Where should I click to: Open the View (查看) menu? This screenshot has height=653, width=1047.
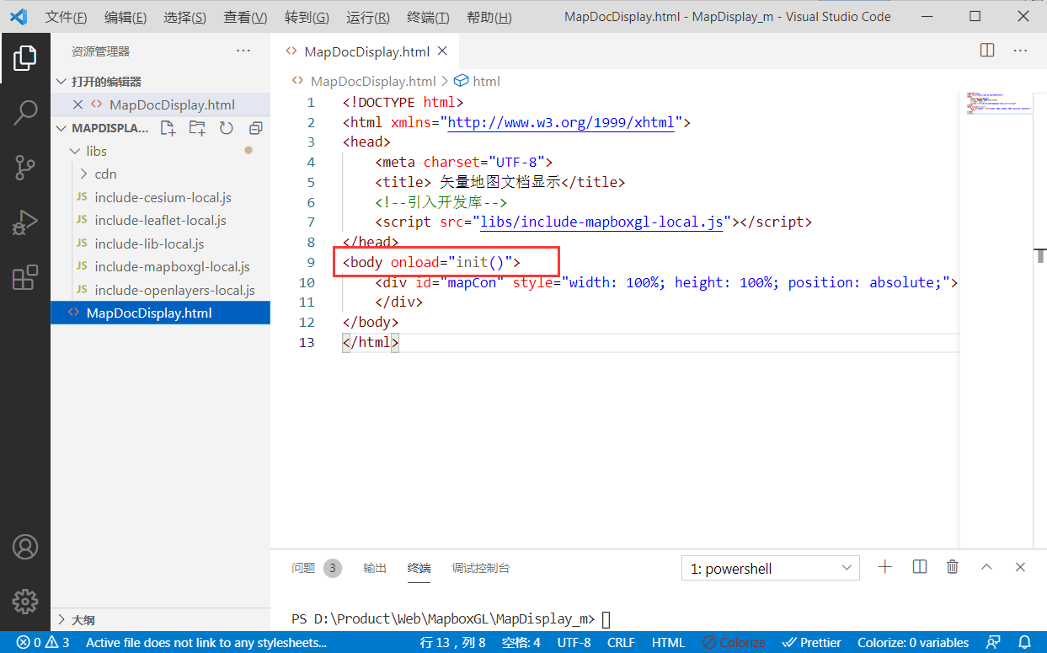245,18
